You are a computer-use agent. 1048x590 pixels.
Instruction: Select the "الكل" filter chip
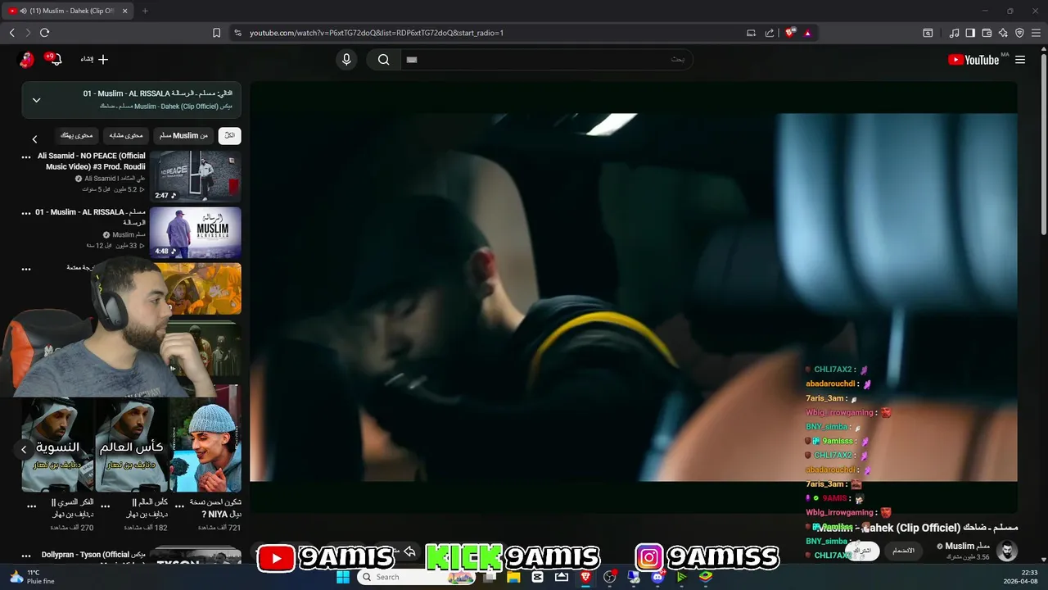(x=230, y=135)
